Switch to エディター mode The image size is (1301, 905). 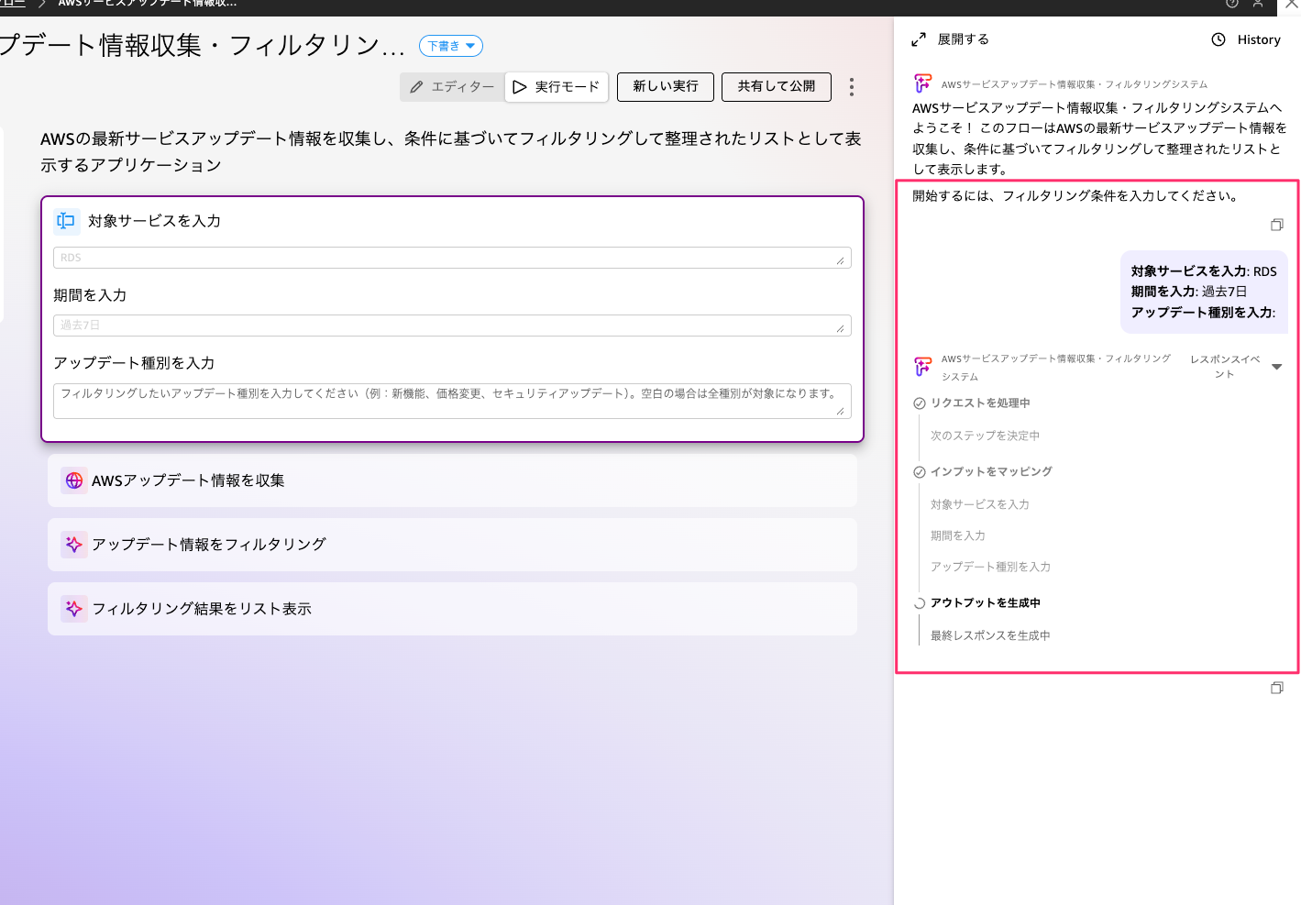click(x=452, y=87)
